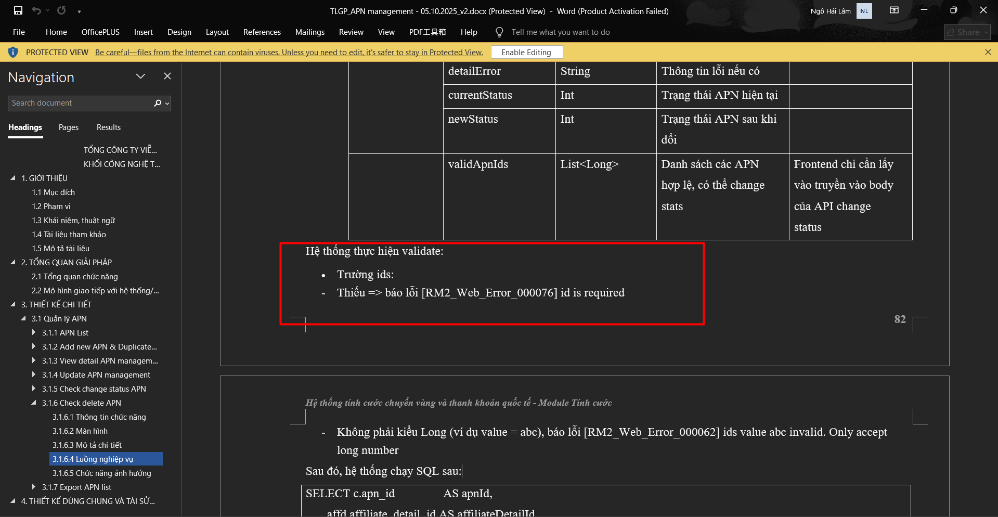
Task: Open Customize Quick Access Toolbar dropdown
Action: [x=79, y=11]
